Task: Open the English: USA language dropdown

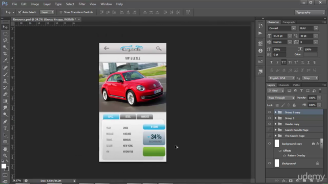Action: pyautogui.click(x=281, y=78)
